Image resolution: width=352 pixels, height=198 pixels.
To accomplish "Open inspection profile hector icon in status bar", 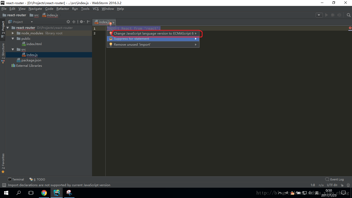I will [x=348, y=185].
